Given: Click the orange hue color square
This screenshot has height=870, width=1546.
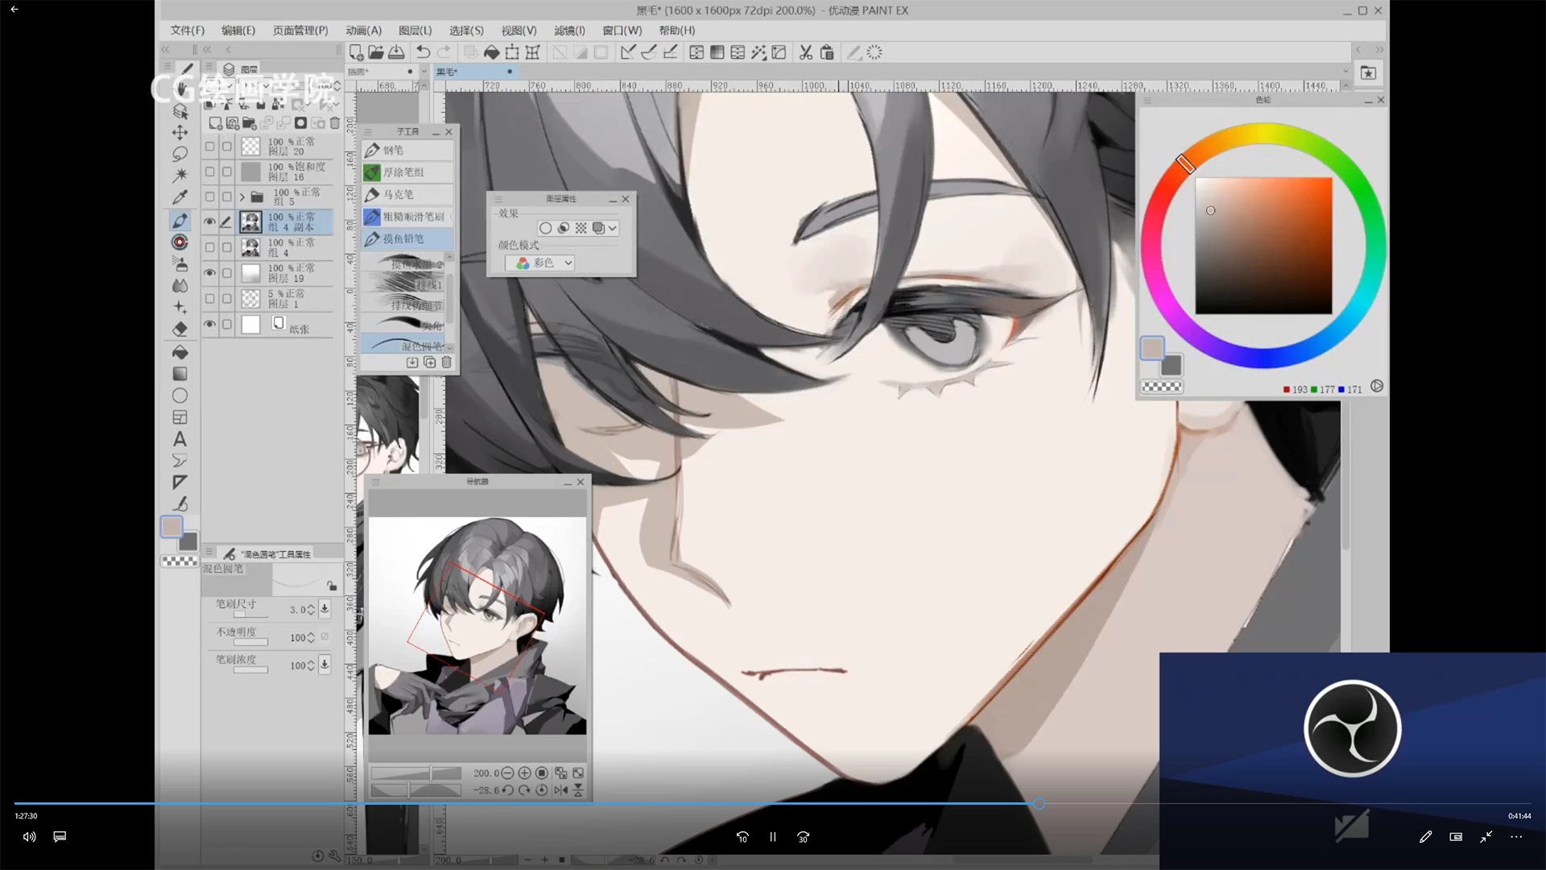Looking at the screenshot, I should click(x=1263, y=246).
